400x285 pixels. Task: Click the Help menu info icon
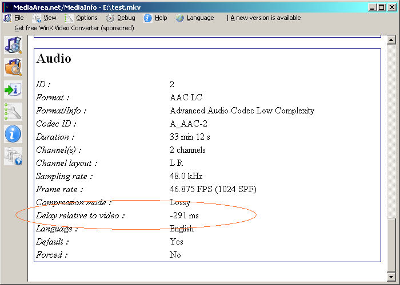click(147, 18)
